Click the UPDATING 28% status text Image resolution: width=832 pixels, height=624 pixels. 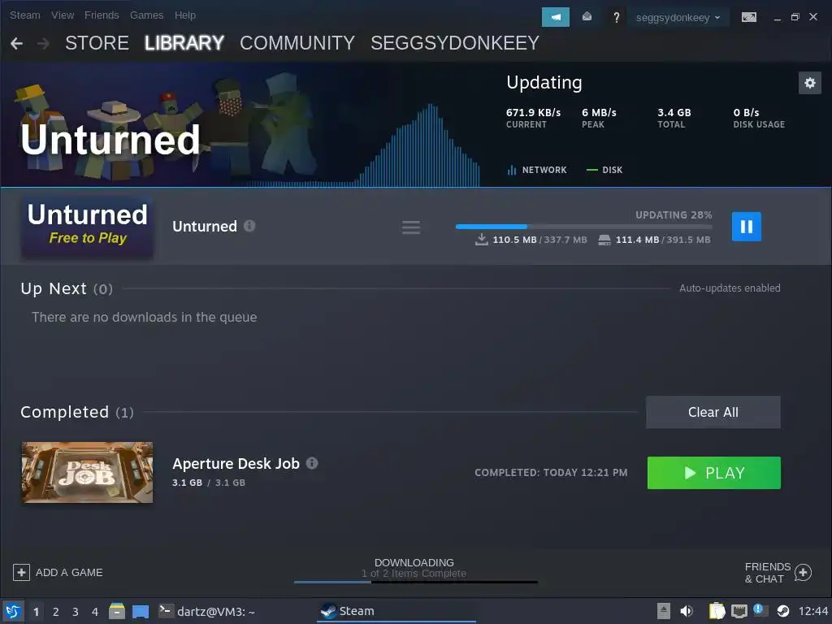tap(674, 214)
